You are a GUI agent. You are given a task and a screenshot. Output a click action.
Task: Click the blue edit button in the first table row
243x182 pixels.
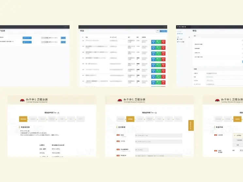pos(154,41)
